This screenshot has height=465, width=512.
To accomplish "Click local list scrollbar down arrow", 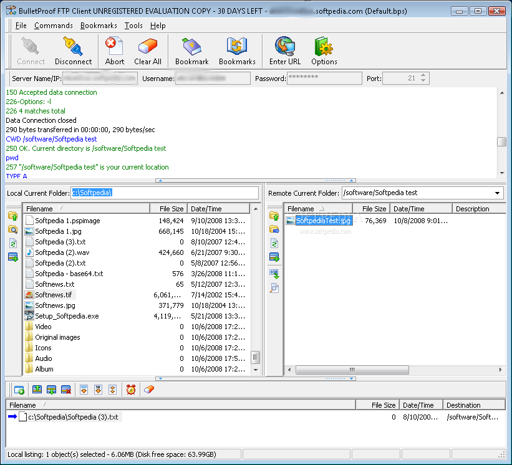I will tap(256, 370).
